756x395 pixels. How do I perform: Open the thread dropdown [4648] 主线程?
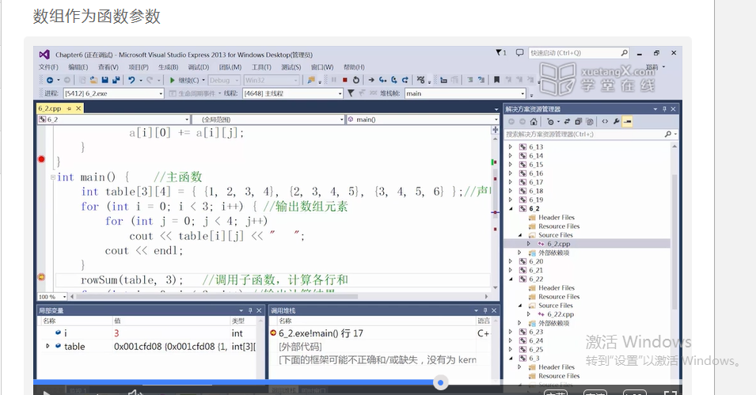[293, 93]
